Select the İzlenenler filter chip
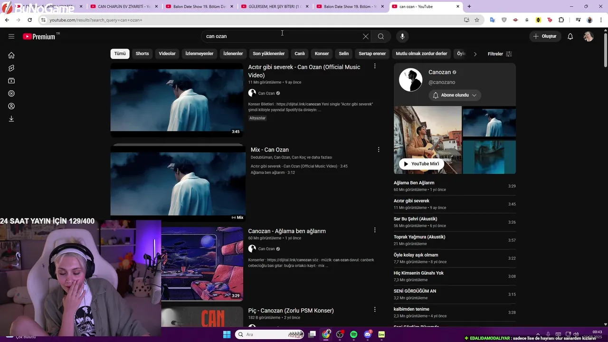This screenshot has height=342, width=608. tap(233, 54)
